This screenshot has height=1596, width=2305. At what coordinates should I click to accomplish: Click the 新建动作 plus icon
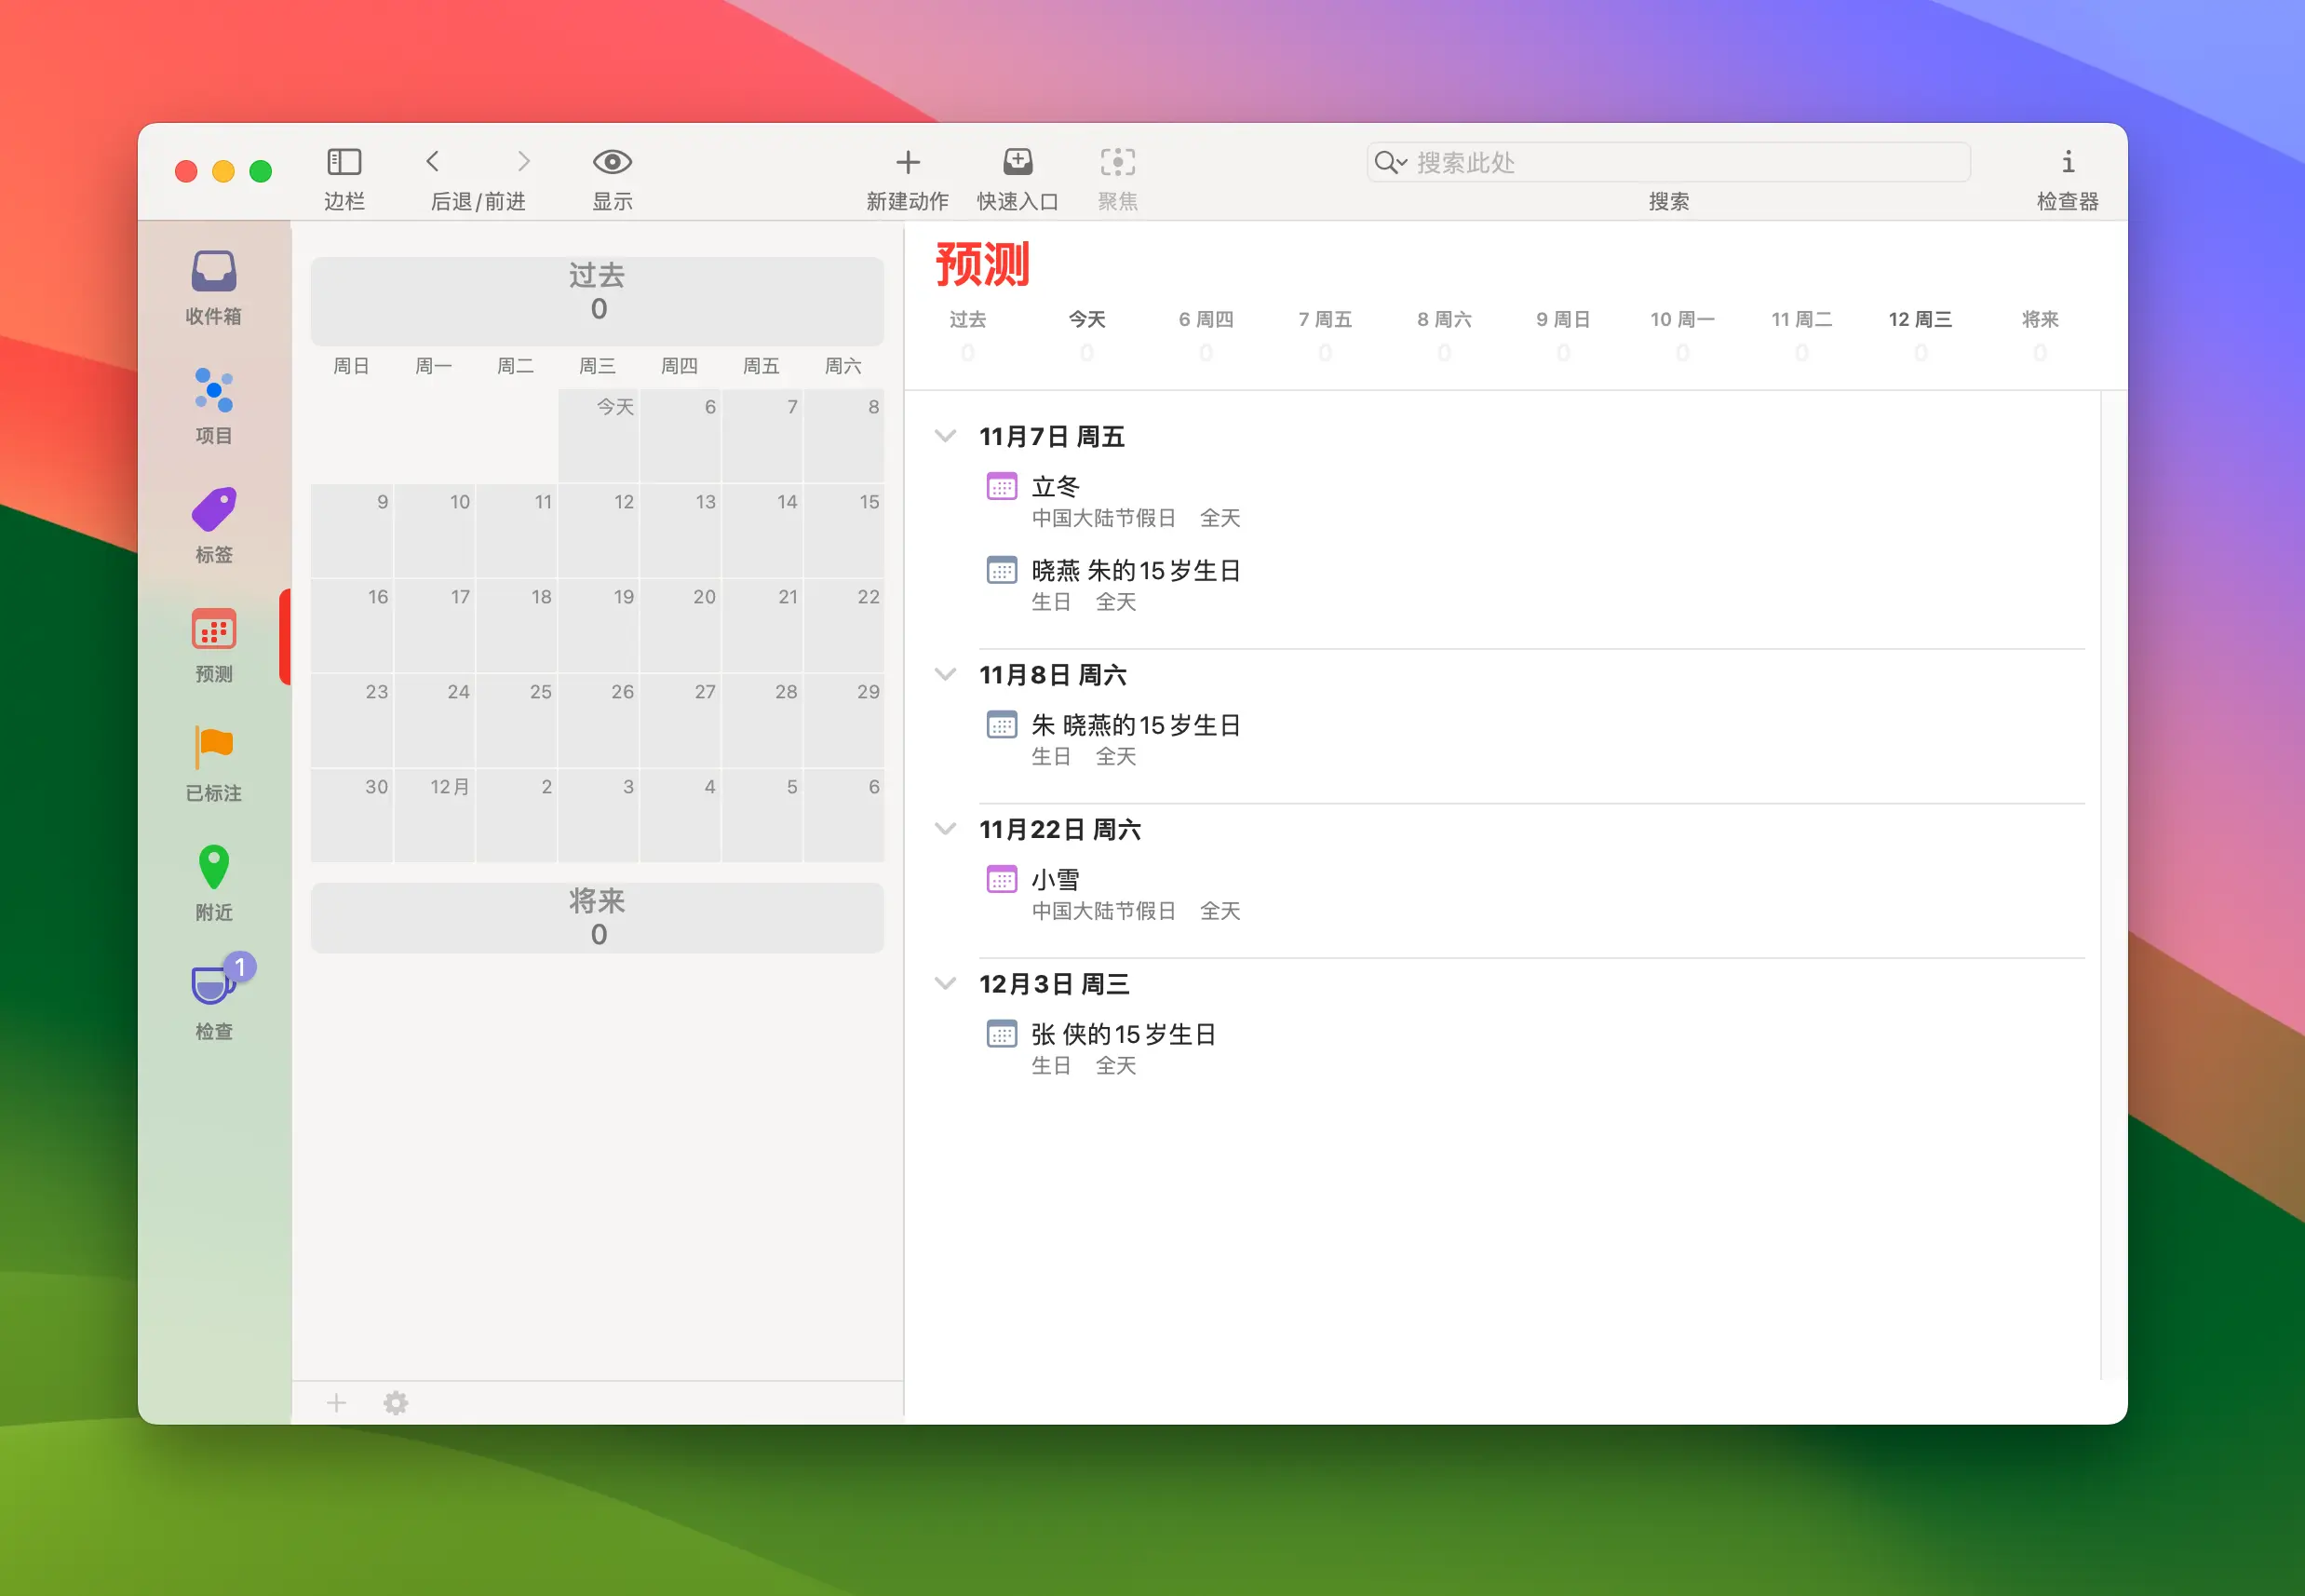908,161
